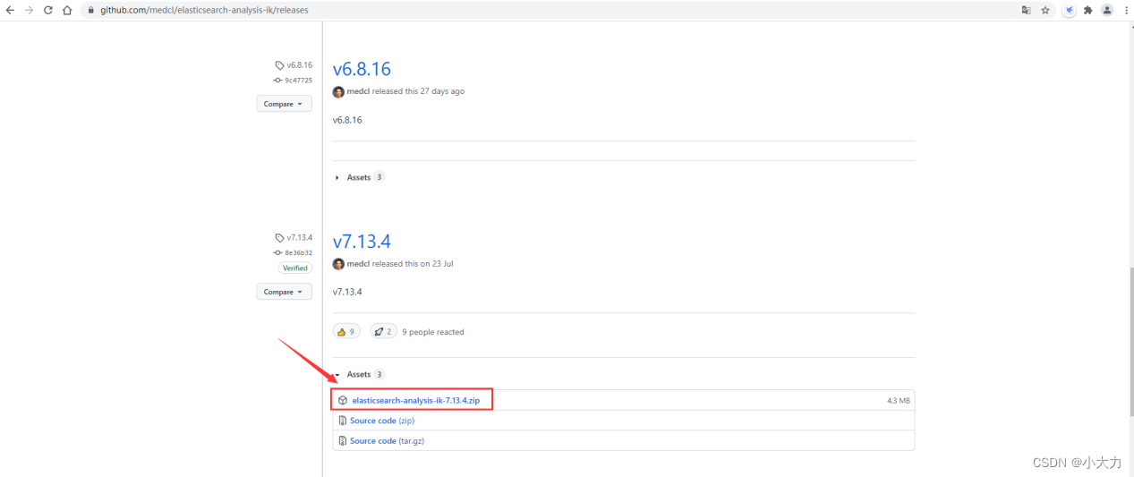Open the v6.8.16 release title link
1134x477 pixels.
[x=362, y=69]
